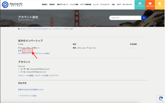165x103 pixels.
Task: Click the ←マイアカウントに戻る link
Action: pos(27,96)
